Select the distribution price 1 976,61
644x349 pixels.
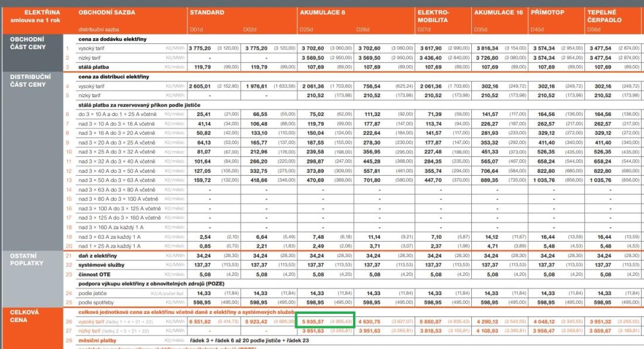point(256,86)
